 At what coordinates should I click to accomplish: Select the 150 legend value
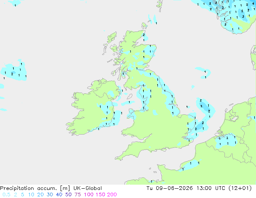point(101,195)
